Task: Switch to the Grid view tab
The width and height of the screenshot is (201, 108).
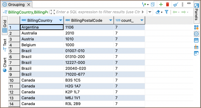Action: [x=5, y=26]
